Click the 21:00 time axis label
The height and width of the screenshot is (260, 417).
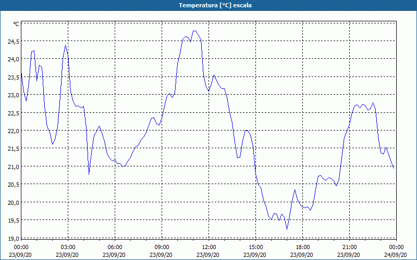tap(349, 248)
